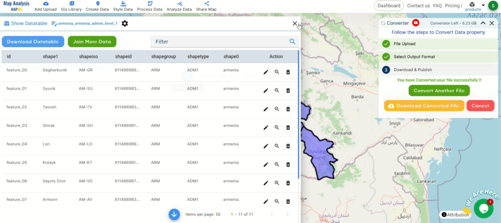Zoom to the Syunik feature with magnifier icon
Screen dimensions: 501x223
pos(277,90)
